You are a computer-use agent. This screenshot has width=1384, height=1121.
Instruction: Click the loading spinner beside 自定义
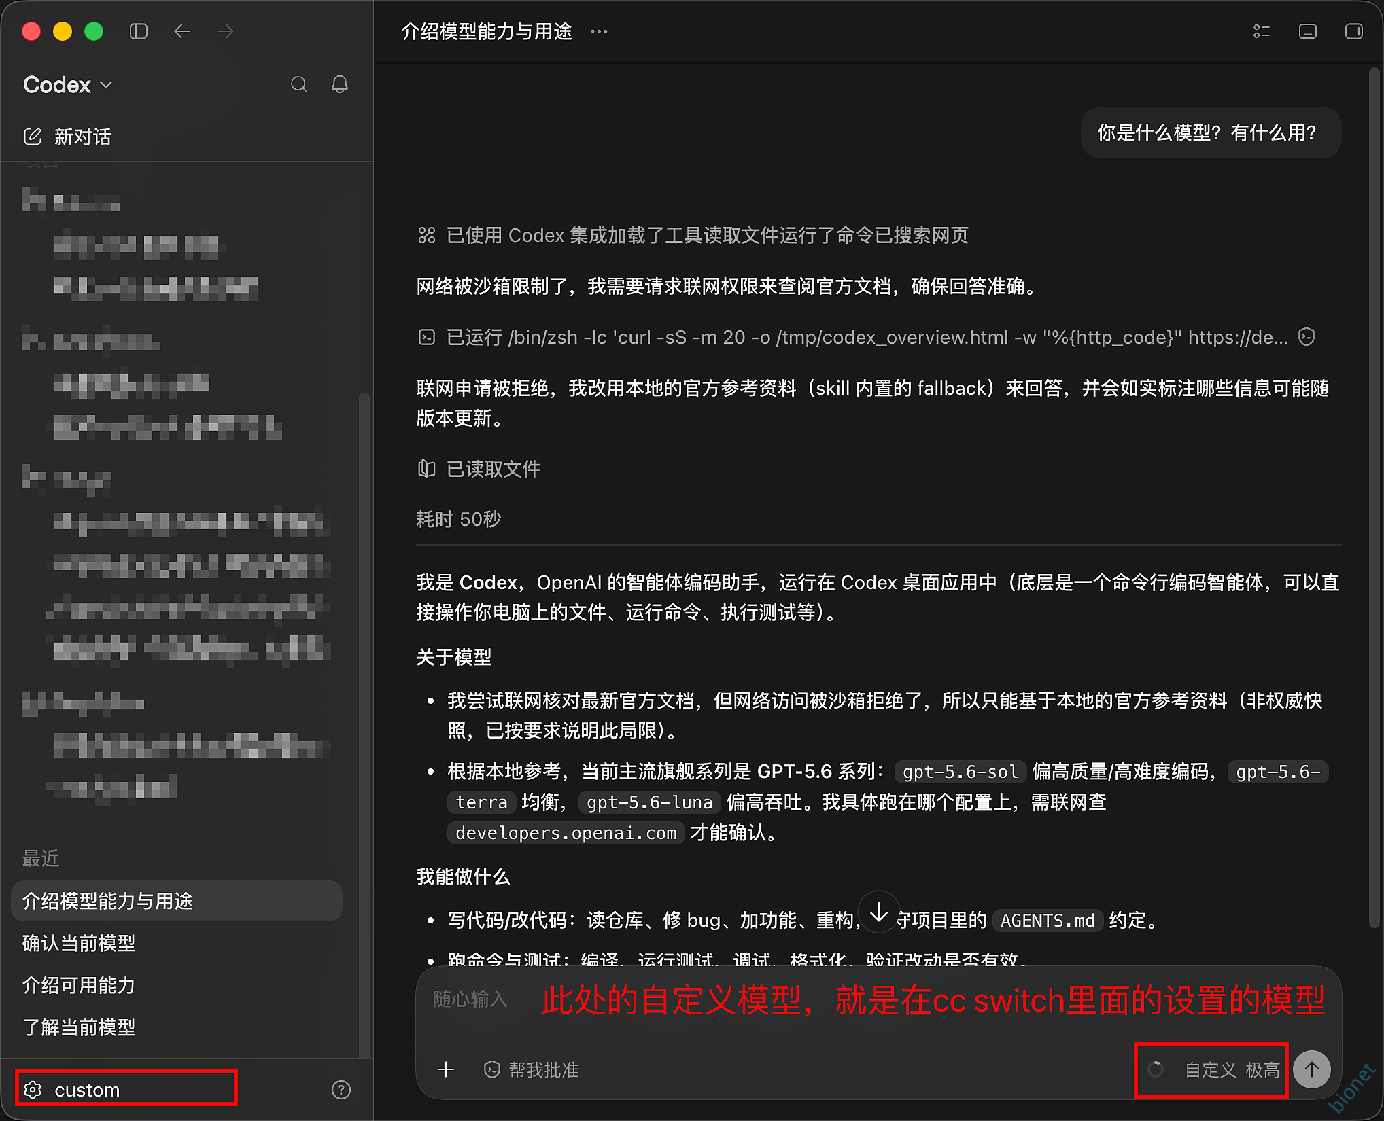point(1156,1069)
